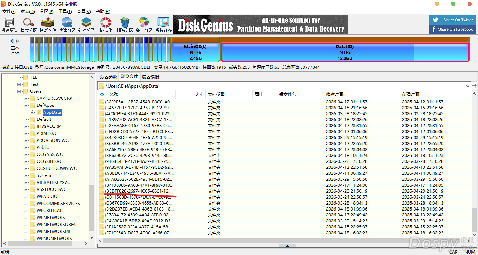Switch to the 扇区编辑 tab
The image size is (478, 255).
[150, 77]
